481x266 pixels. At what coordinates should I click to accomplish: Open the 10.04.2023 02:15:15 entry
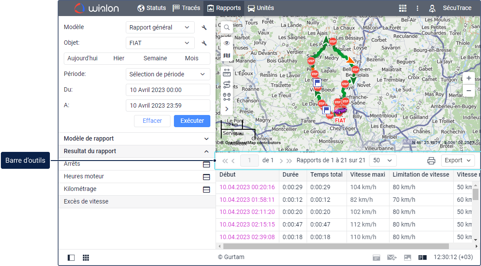(247, 225)
